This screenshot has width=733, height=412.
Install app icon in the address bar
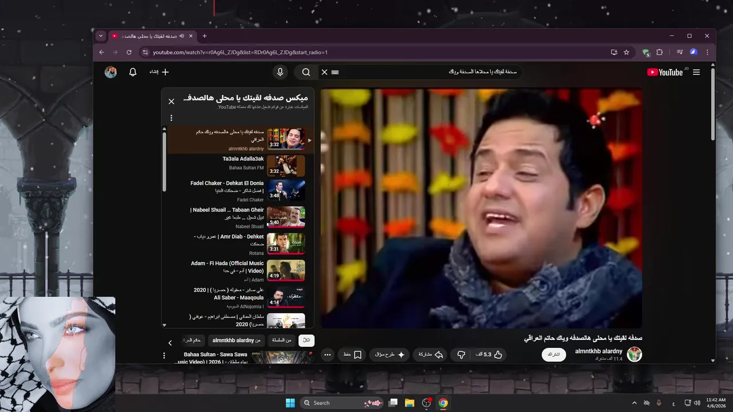614,52
